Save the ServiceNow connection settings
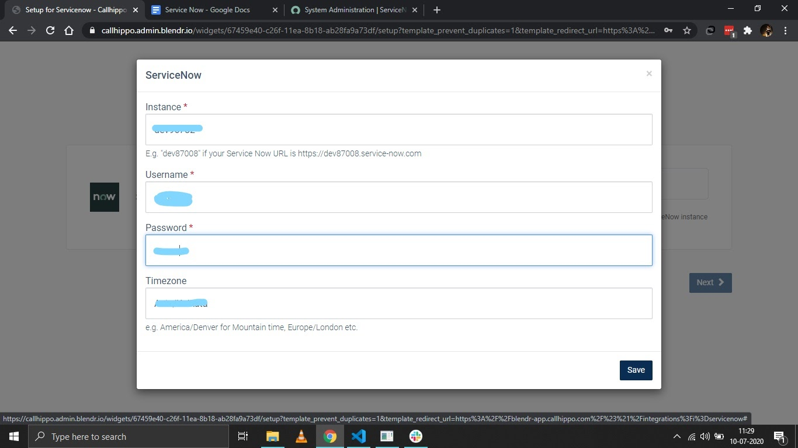 click(636, 370)
